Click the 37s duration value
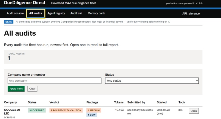 [x=180, y=110]
